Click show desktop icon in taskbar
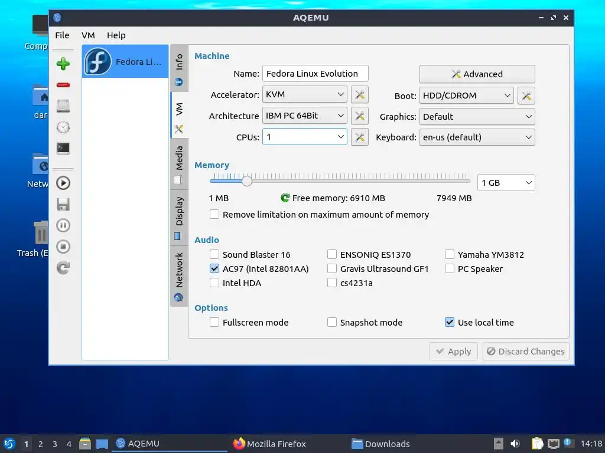Viewport: 605px width, 453px height. pyautogui.click(x=102, y=444)
